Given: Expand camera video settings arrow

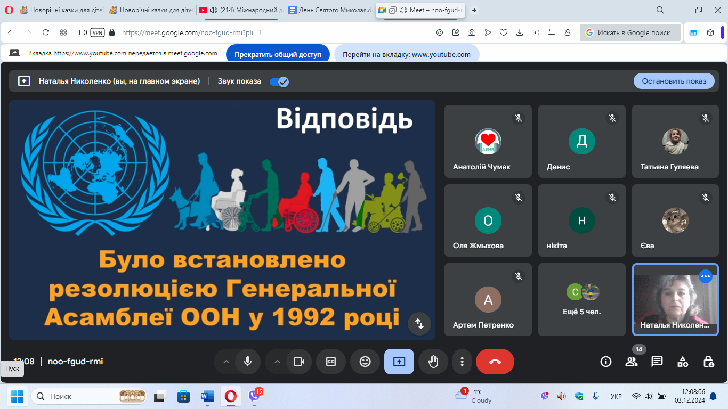Looking at the screenshot, I should [277, 362].
